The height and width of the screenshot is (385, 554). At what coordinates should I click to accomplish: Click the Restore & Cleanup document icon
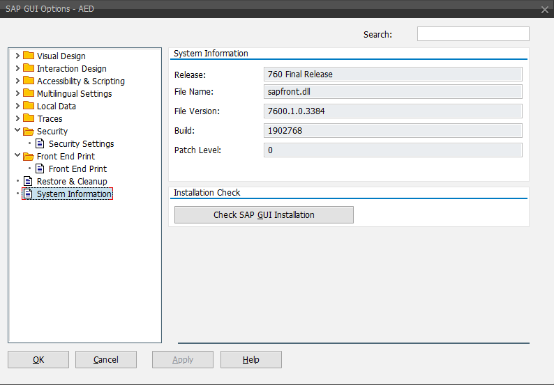pyautogui.click(x=28, y=181)
